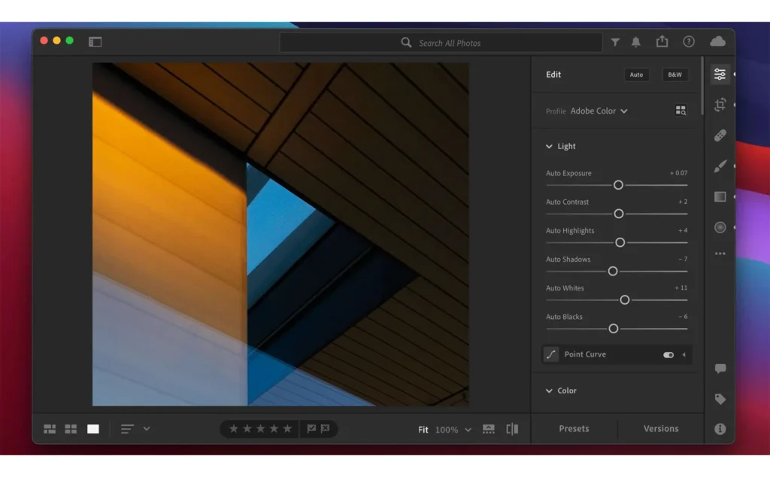
Task: Select 100% zoom level
Action: [447, 430]
